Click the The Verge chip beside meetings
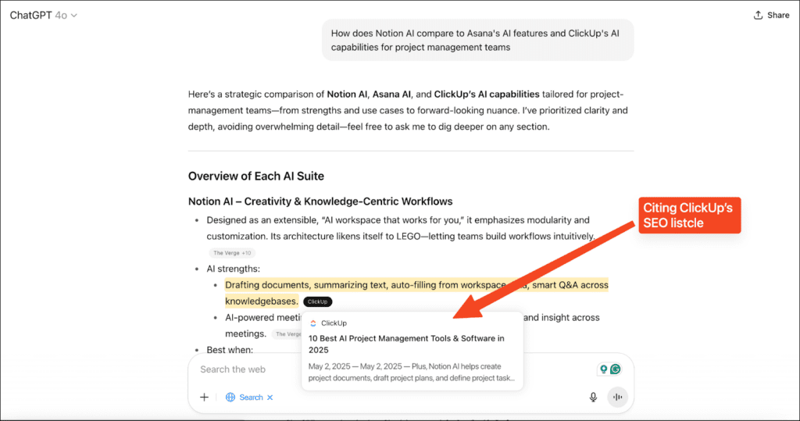Screen dimensions: 800x421 click(286, 334)
